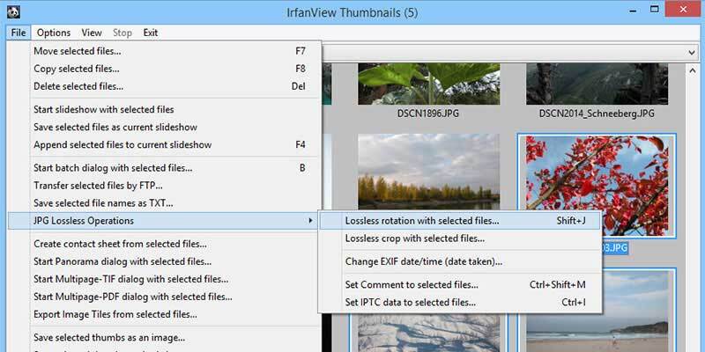Choose Copy selected files...
The width and height of the screenshot is (705, 352).
tap(165, 69)
